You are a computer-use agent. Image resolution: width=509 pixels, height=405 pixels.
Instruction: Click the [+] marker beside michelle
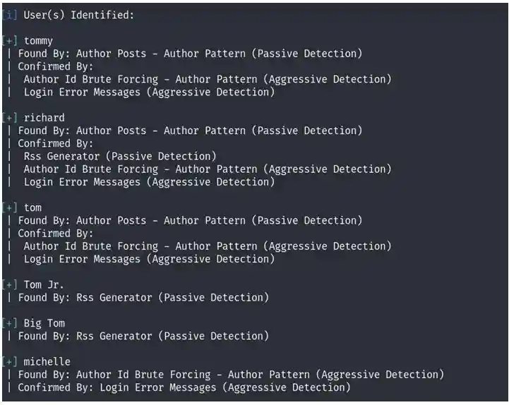(x=9, y=362)
